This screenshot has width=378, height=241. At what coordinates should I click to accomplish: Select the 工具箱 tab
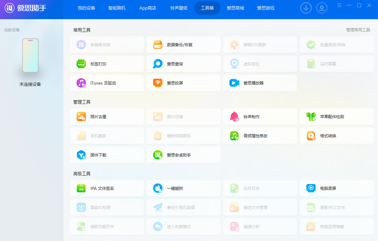207,8
